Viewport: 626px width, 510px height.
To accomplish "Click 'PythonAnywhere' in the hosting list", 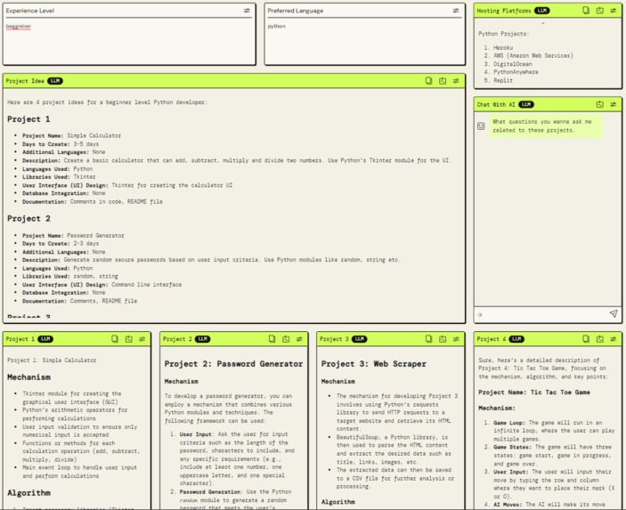I will 516,72.
